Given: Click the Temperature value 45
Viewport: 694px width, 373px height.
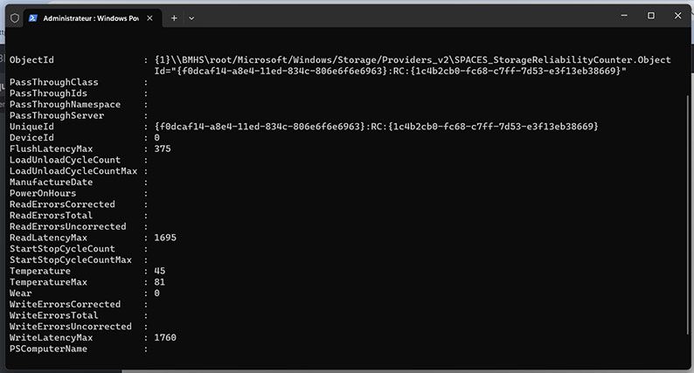Looking at the screenshot, I should (160, 271).
